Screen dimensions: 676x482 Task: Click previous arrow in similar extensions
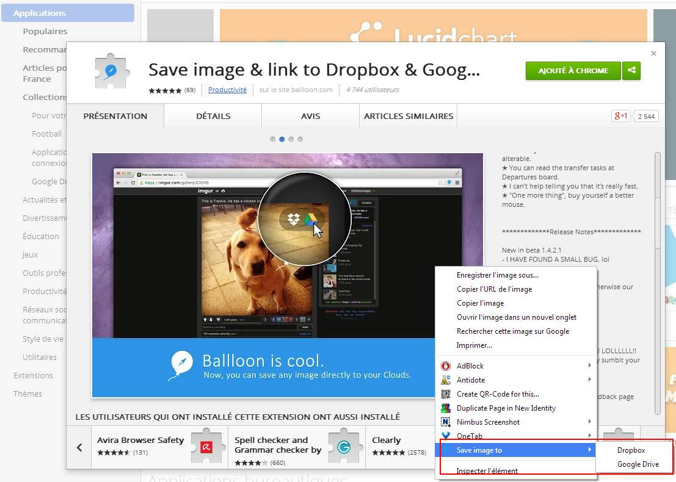[79, 447]
